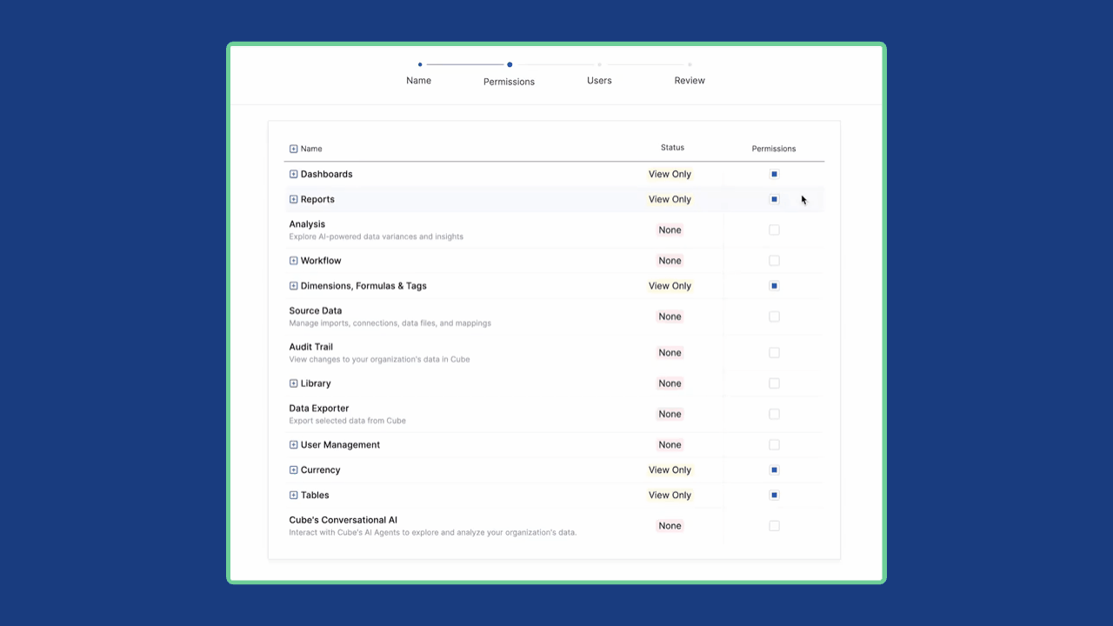Enable the Analysis permission checkbox
Viewport: 1113px width, 626px height.
click(x=774, y=230)
